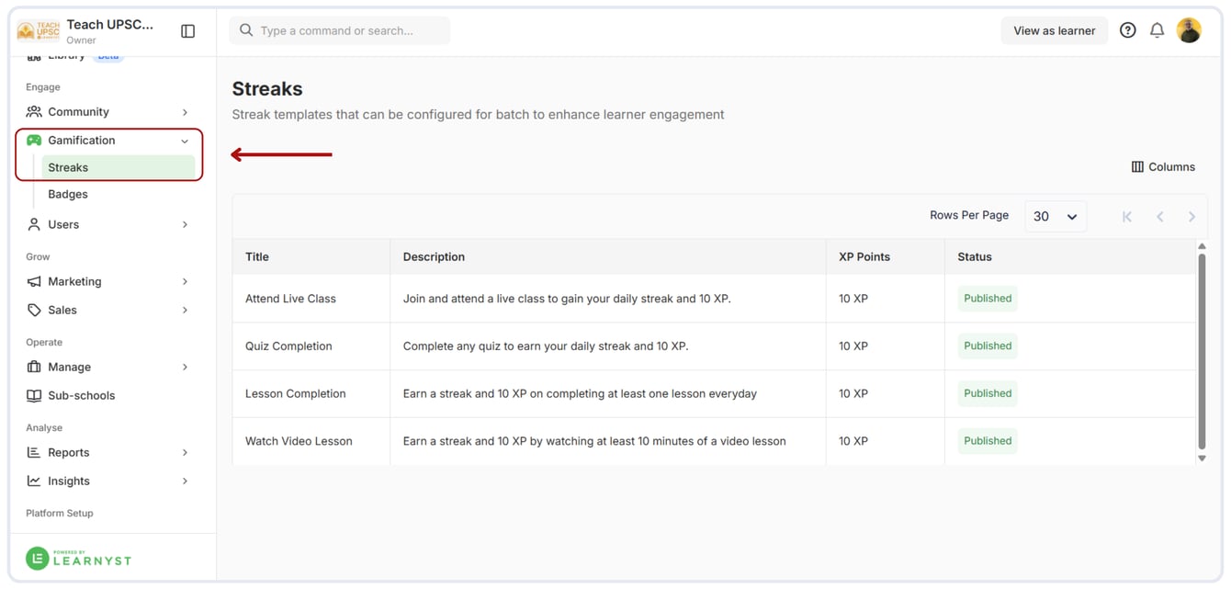This screenshot has width=1231, height=589.
Task: Open the Rows Per Page 30 dropdown
Action: (1056, 217)
